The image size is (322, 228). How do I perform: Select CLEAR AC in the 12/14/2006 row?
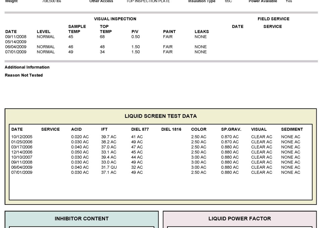tap(262, 152)
